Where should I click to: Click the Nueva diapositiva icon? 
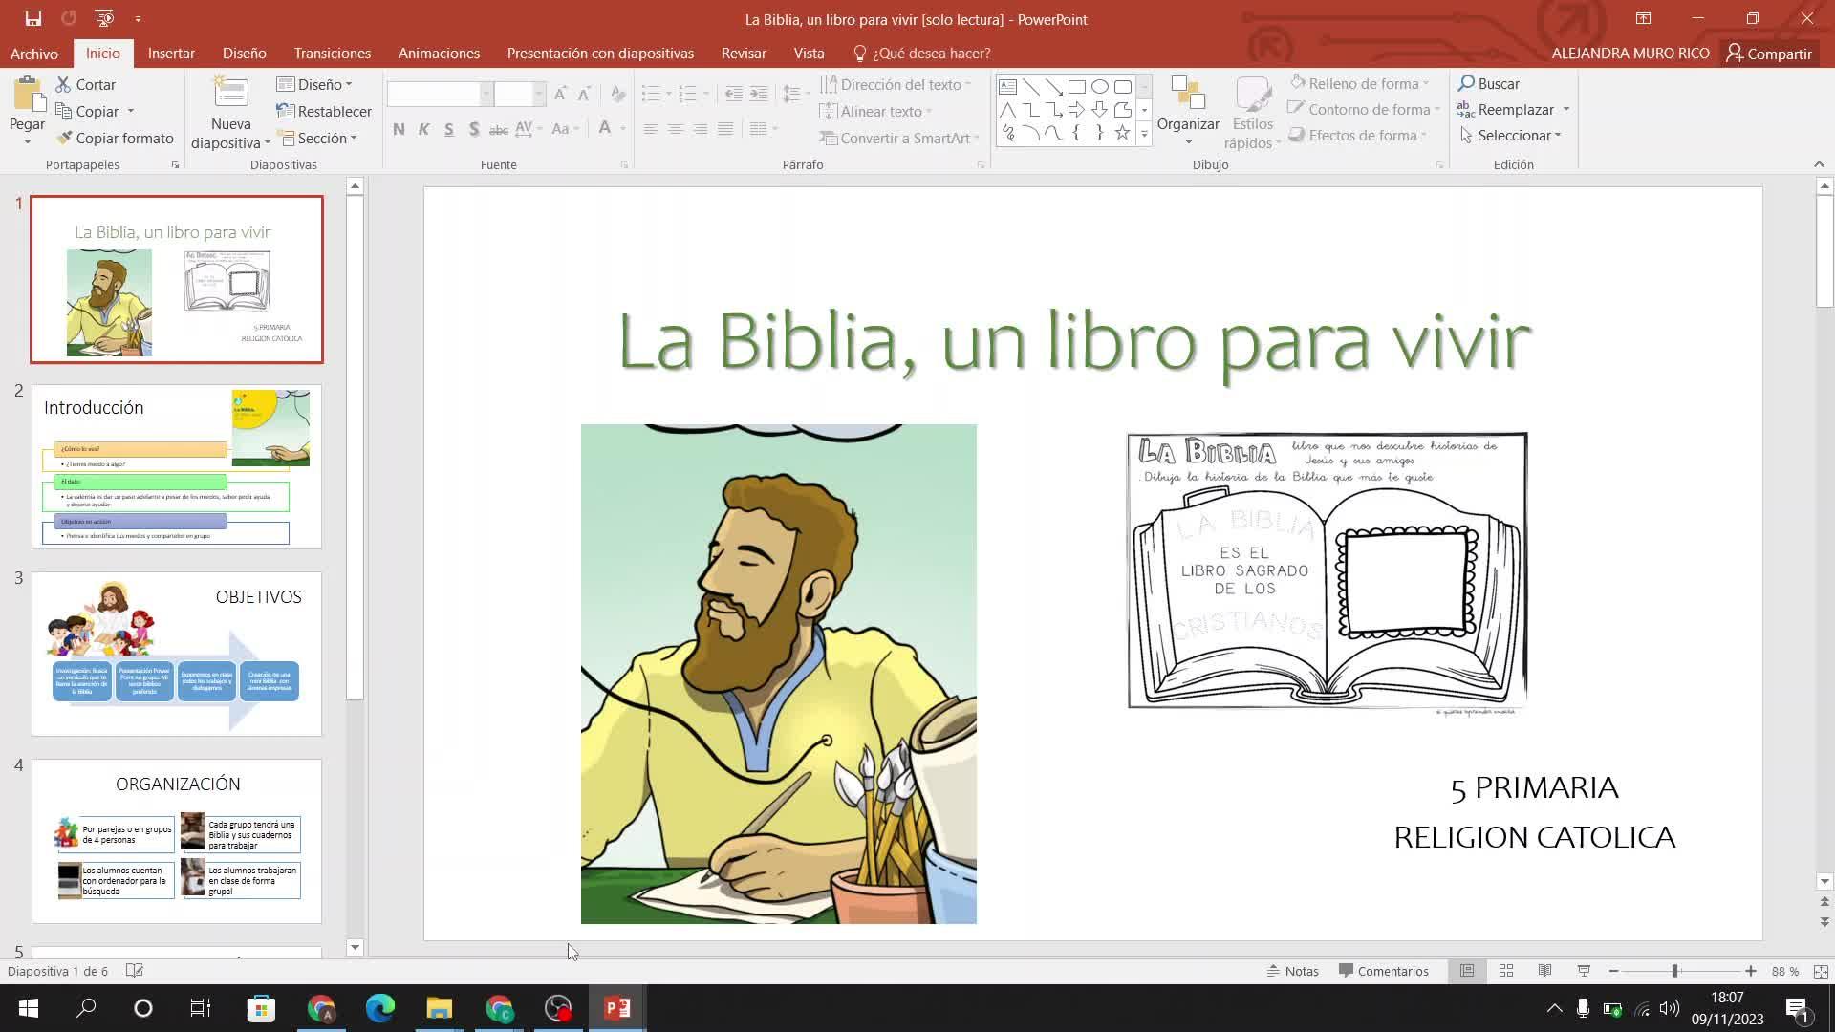(230, 93)
